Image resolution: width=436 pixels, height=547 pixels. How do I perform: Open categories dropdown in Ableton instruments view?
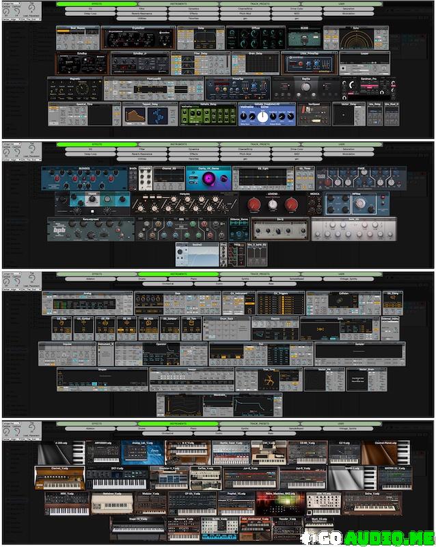coord(12,274)
